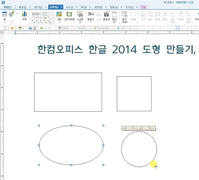Image resolution: width=199 pixels, height=180 pixels.
Task: Click the open folder icon
Action: point(13,28)
